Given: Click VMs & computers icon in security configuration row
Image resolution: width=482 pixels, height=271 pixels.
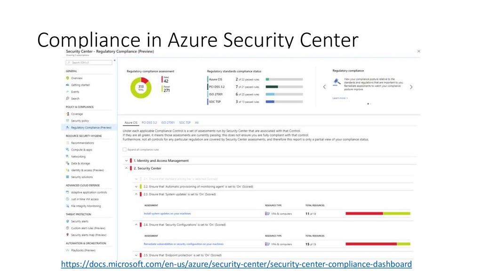Looking at the screenshot, I should (x=267, y=244).
